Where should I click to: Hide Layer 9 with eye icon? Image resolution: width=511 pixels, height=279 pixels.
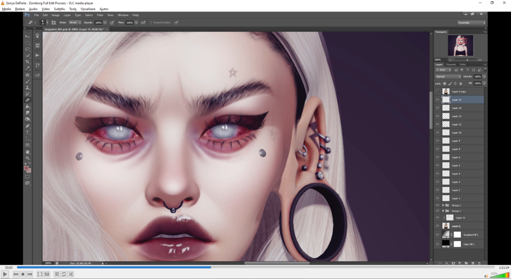click(437, 141)
